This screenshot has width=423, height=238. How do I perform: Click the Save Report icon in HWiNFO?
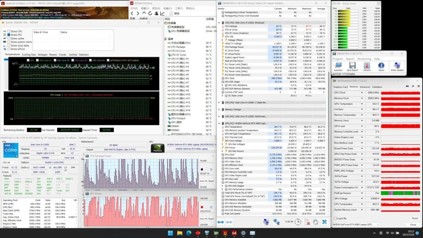click(352, 65)
